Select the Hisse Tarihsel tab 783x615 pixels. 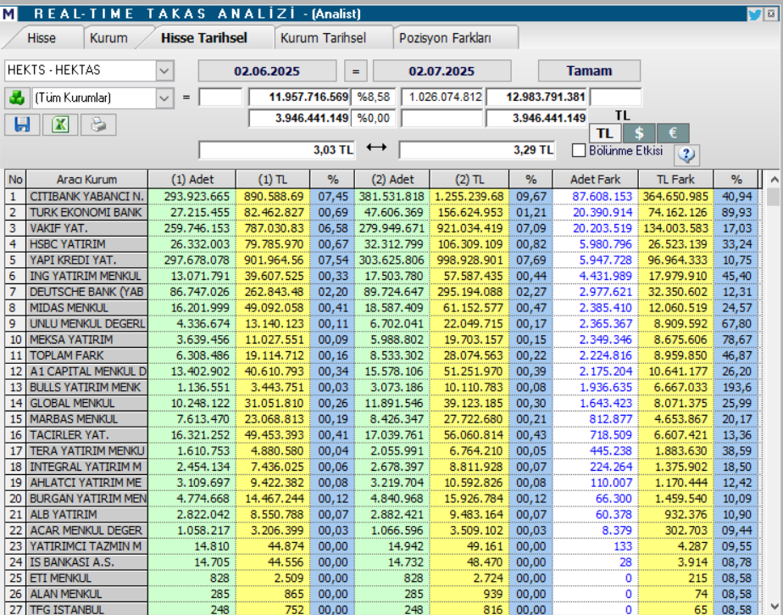point(203,38)
